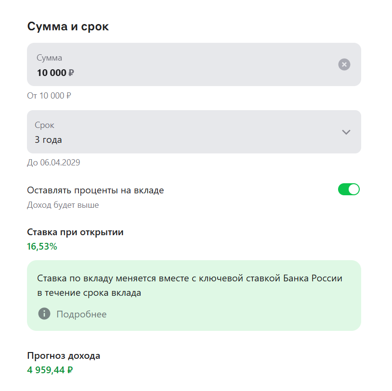Open the Срок dropdown
Screen dimensions: 392x391
[193, 132]
